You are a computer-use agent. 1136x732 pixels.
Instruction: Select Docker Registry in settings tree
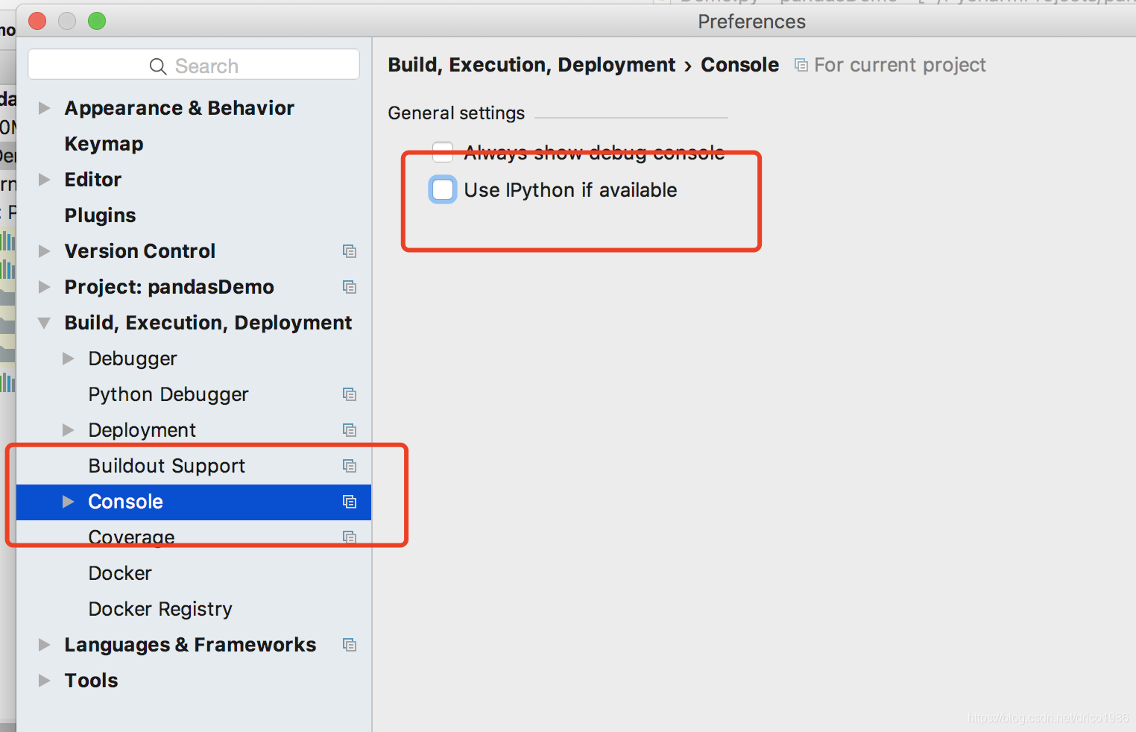click(160, 609)
